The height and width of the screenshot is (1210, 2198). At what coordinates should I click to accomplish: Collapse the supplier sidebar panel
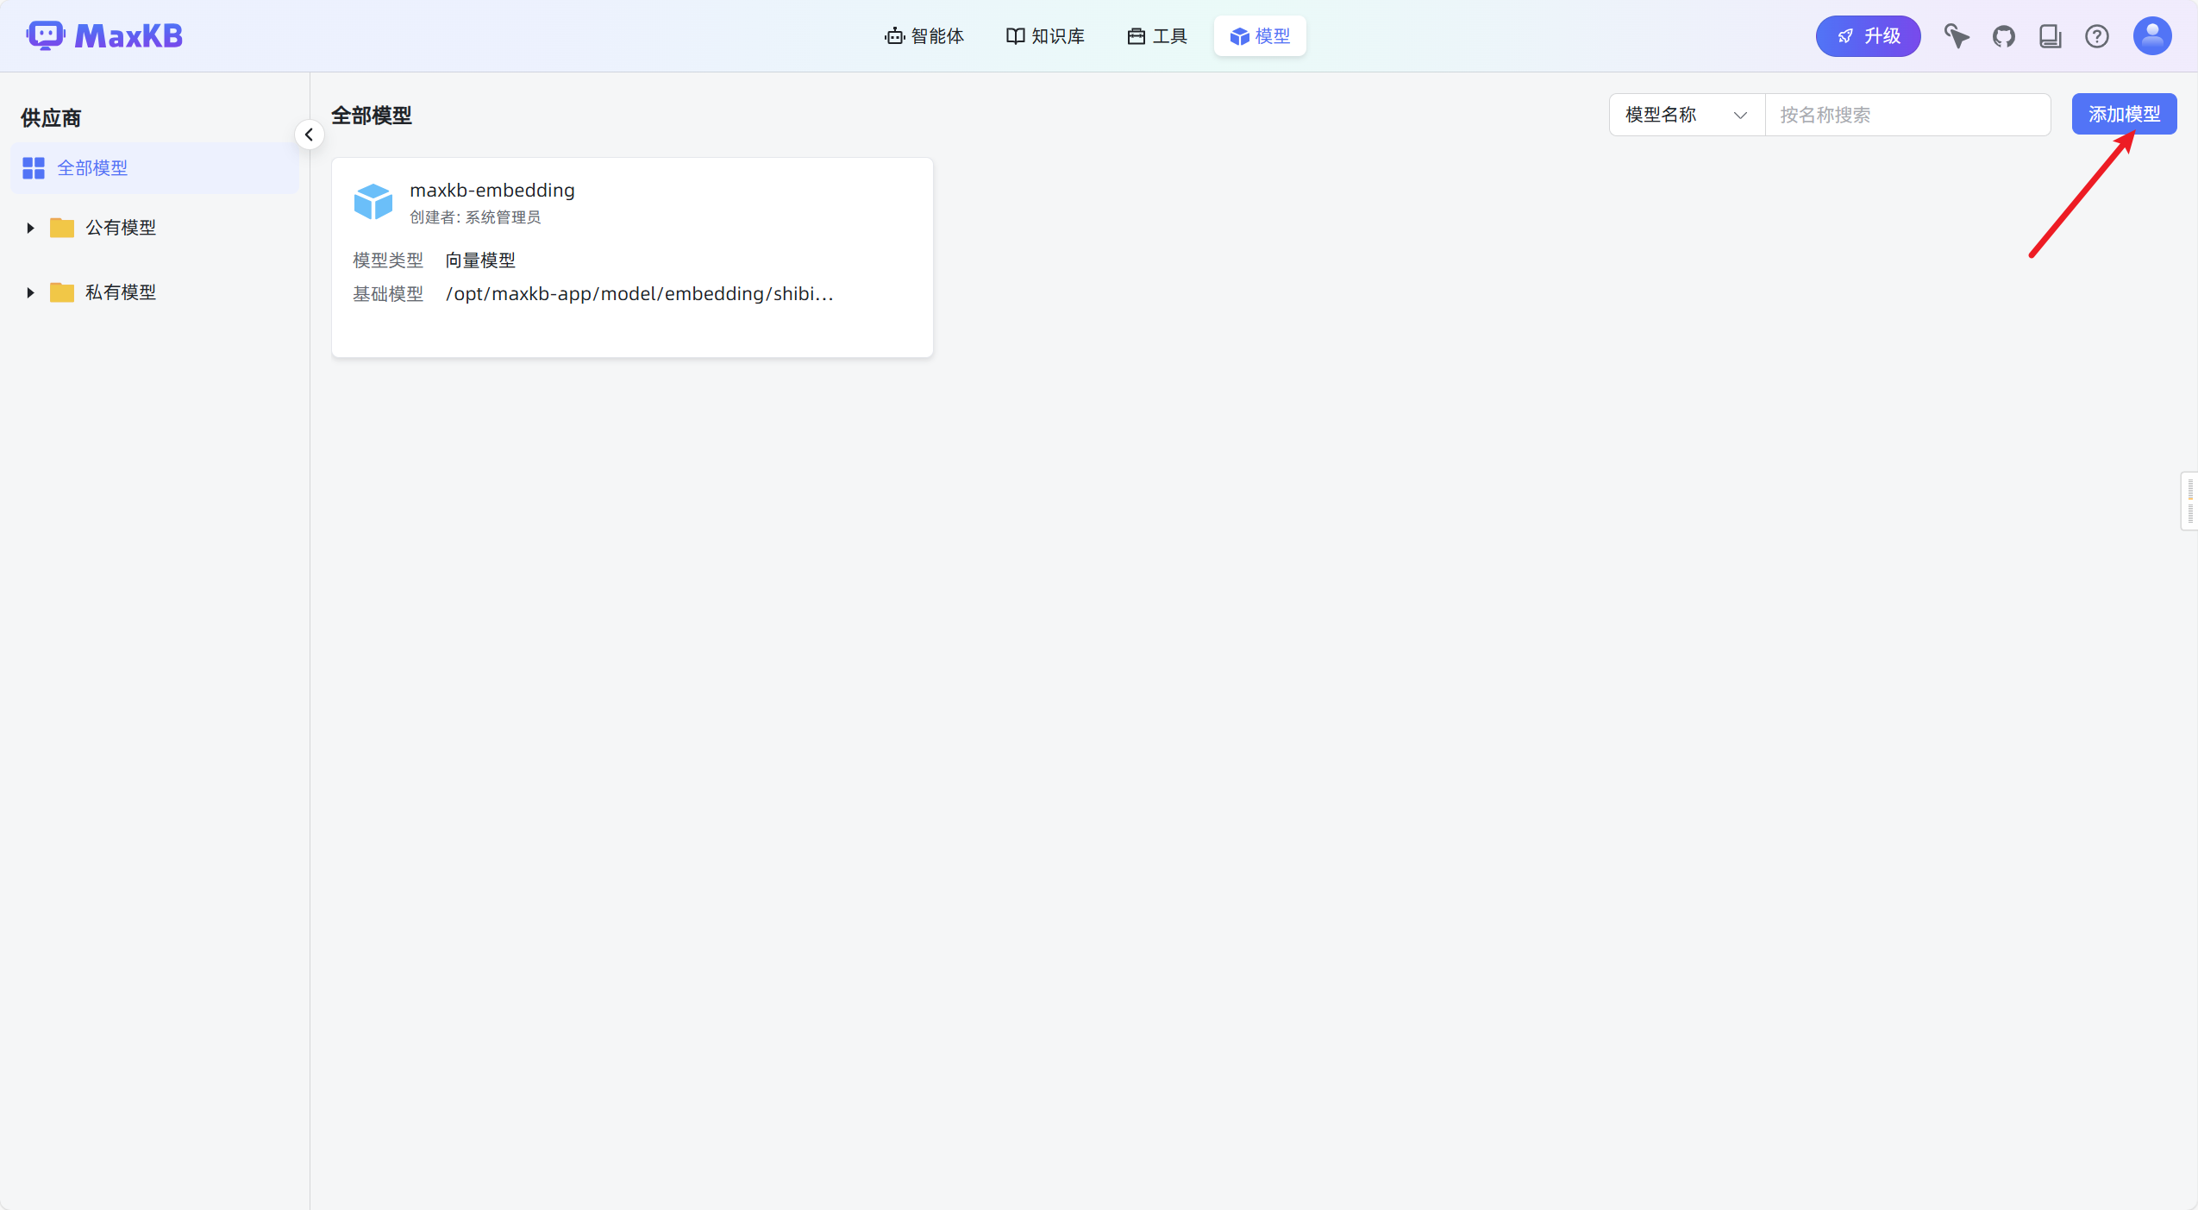pyautogui.click(x=309, y=135)
